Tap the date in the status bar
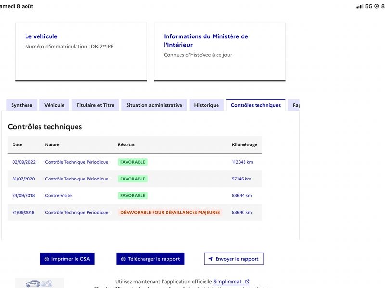Viewport: 385px width, 288px height. click(16, 6)
